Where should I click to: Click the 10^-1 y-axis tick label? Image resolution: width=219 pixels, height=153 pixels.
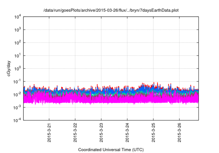tap(17, 82)
